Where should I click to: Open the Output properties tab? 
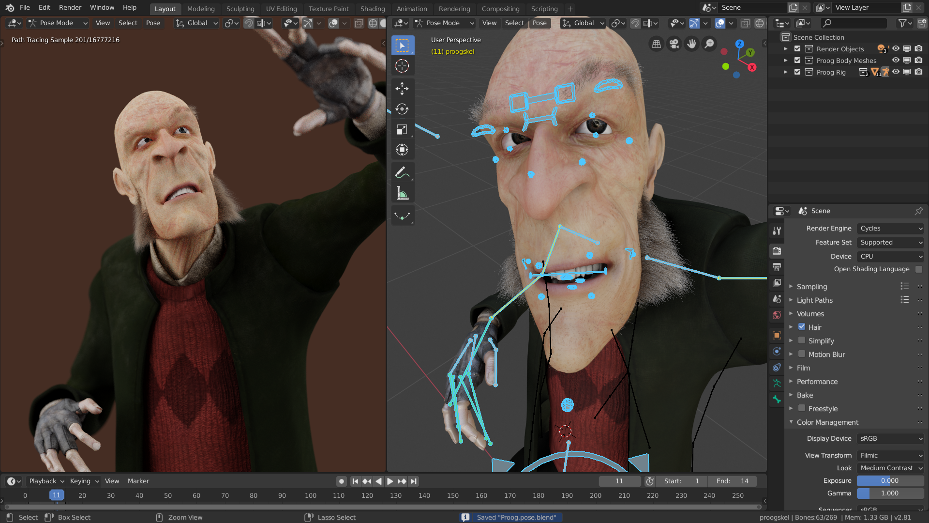click(x=777, y=267)
